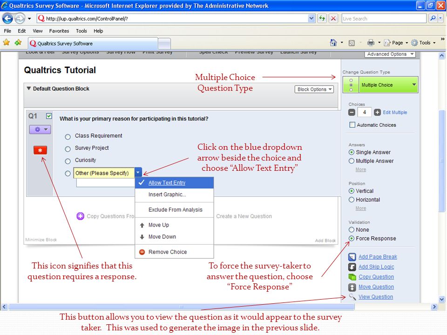The width and height of the screenshot is (447, 335).
Task: Select the Multiple Answer radio button
Action: [x=352, y=161]
